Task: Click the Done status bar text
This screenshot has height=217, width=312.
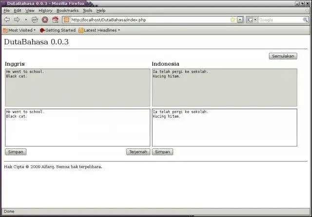Action: point(9,212)
